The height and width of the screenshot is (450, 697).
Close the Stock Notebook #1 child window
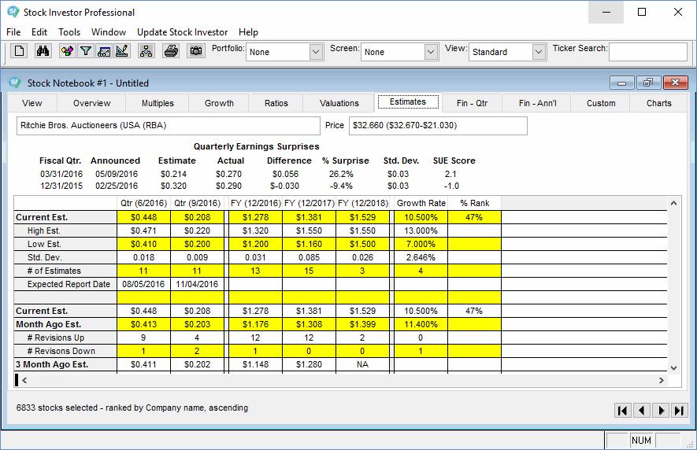click(x=675, y=83)
